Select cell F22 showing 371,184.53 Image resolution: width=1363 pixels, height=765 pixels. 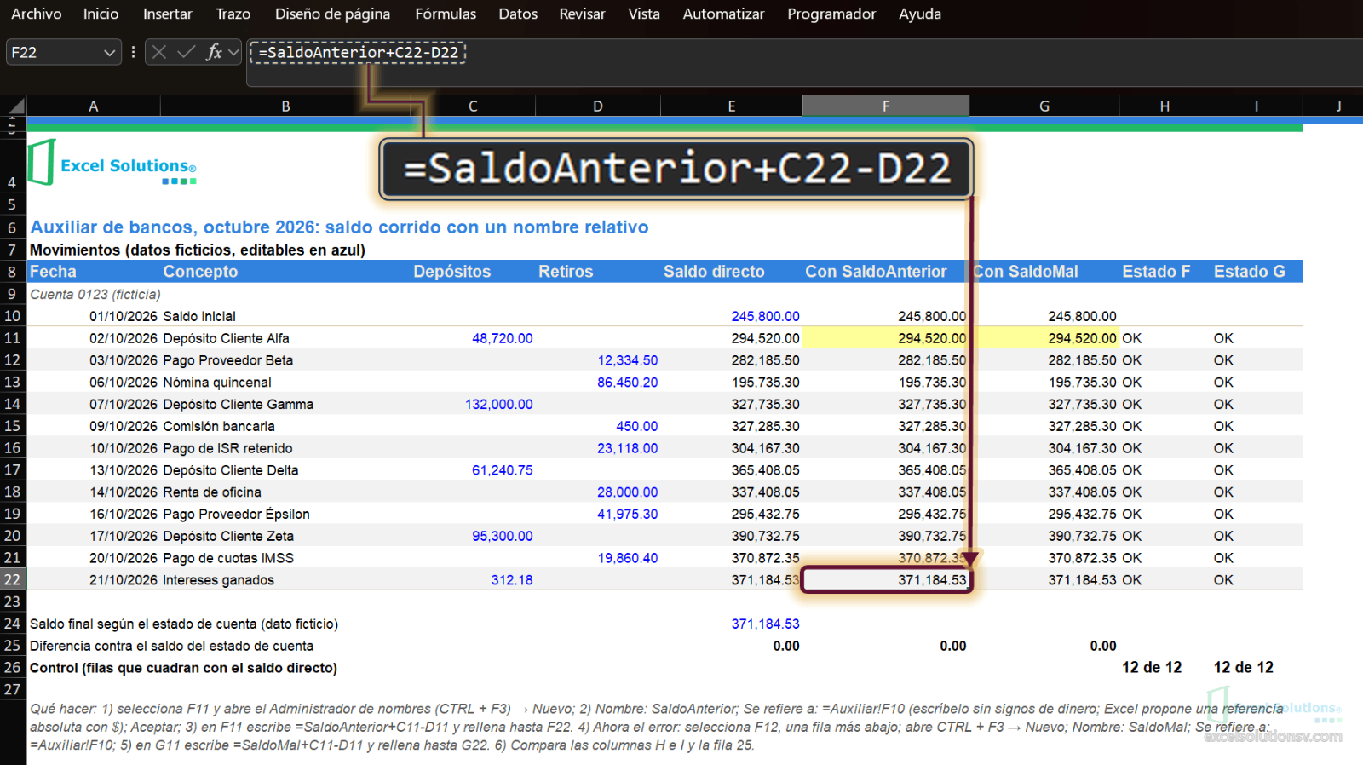pyautogui.click(x=886, y=580)
